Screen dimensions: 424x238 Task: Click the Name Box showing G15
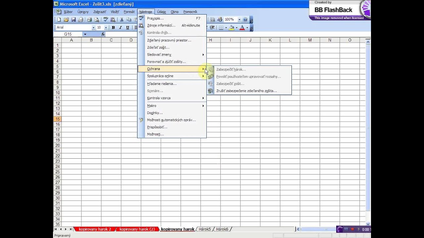point(68,34)
